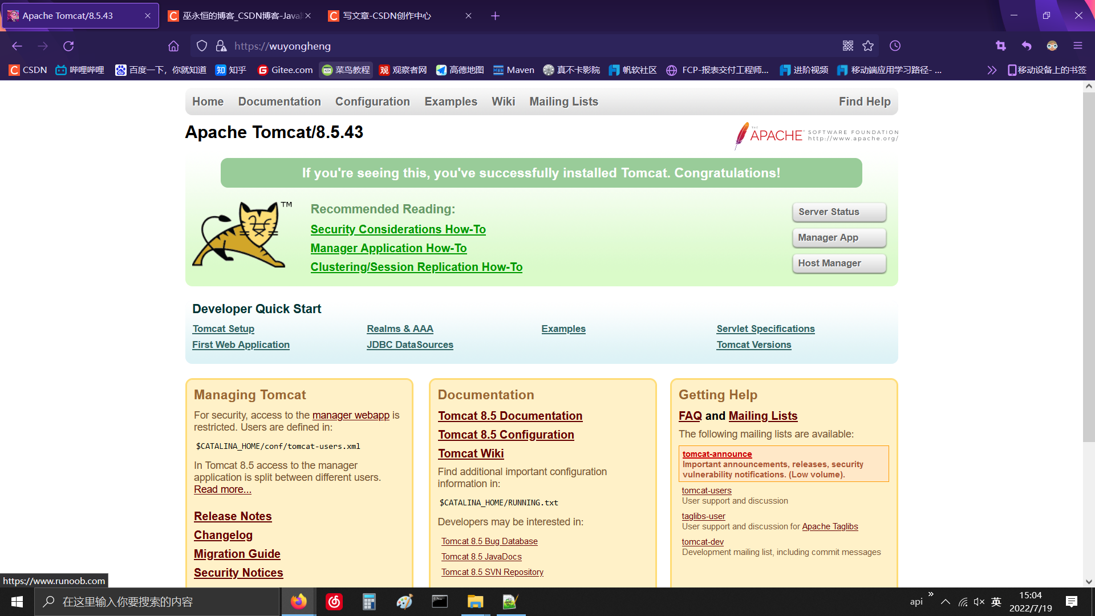This screenshot has width=1095, height=616.
Task: Open the Servlet Specifications link
Action: 765,329
